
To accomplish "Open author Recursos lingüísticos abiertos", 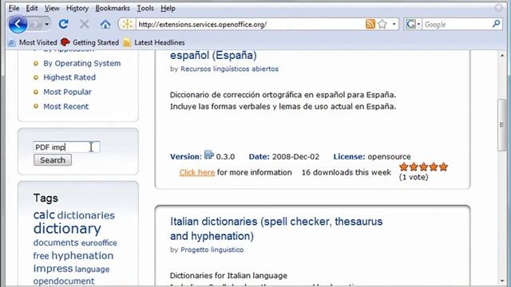I will point(229,69).
